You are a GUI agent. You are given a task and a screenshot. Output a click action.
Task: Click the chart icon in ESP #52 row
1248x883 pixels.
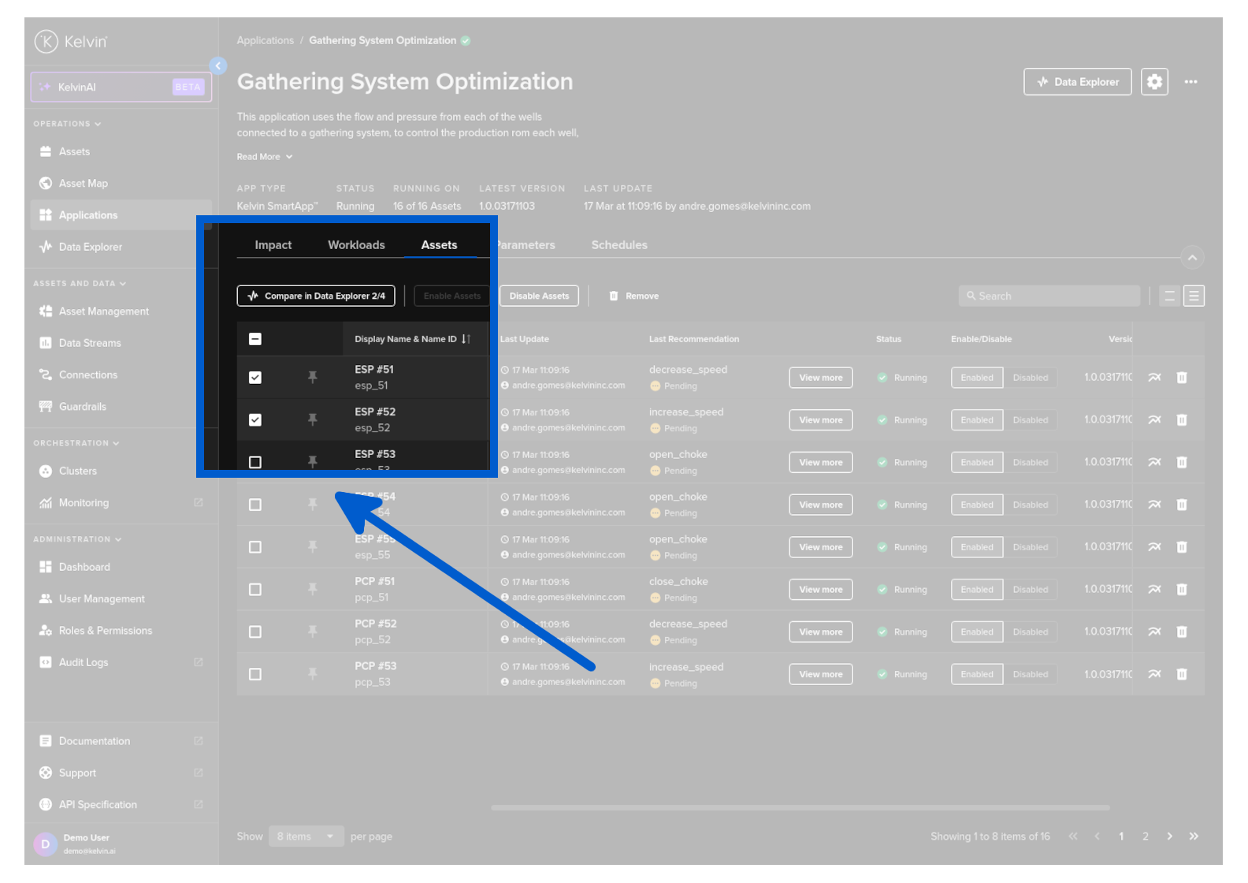(1154, 420)
